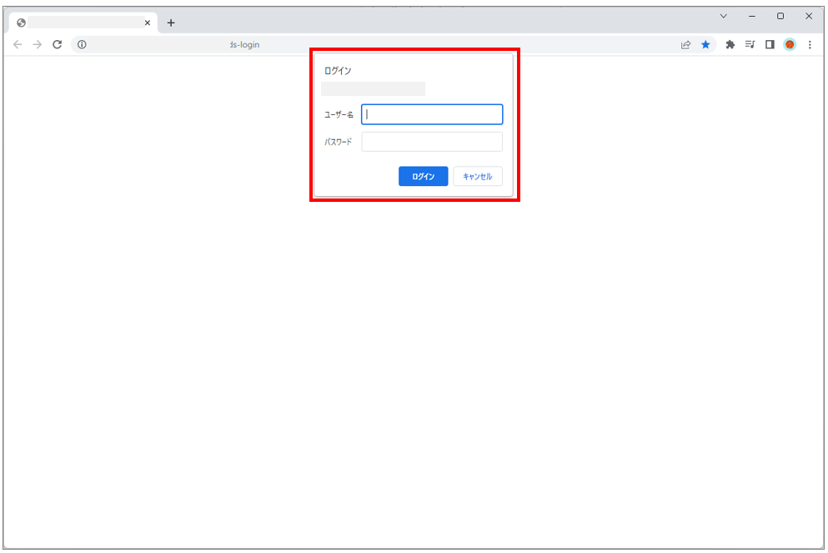
Task: Close the current tab
Action: pyautogui.click(x=148, y=23)
